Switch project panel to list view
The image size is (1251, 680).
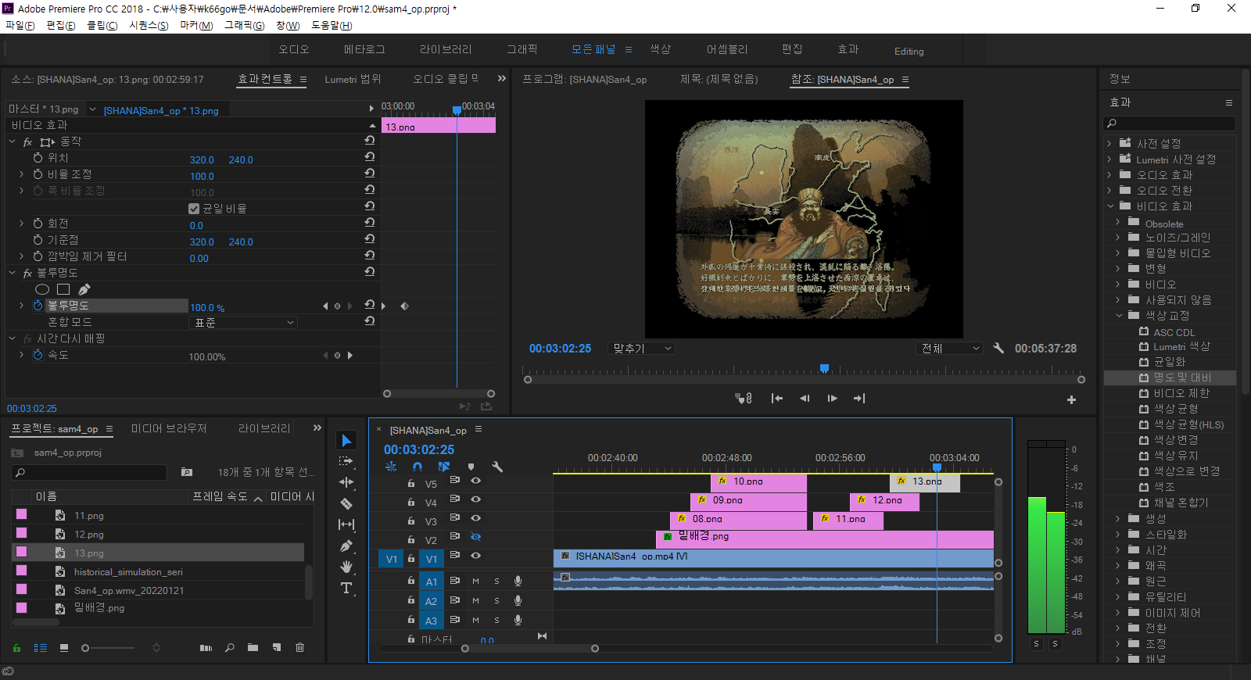pyautogui.click(x=41, y=648)
